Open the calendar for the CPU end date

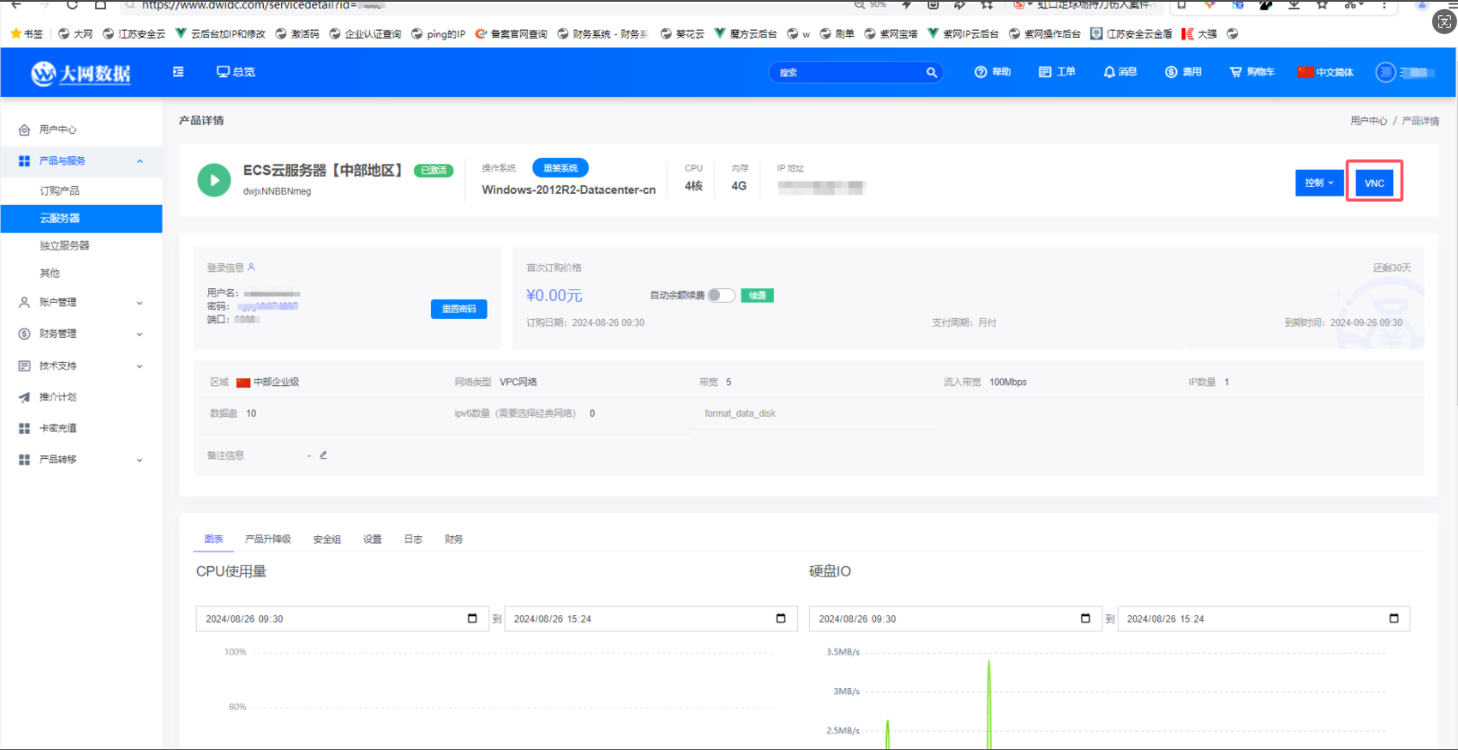780,618
